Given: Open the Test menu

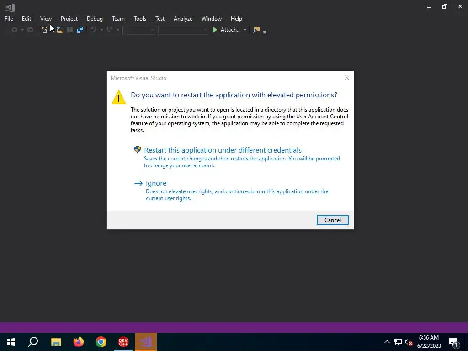Looking at the screenshot, I should point(160,18).
